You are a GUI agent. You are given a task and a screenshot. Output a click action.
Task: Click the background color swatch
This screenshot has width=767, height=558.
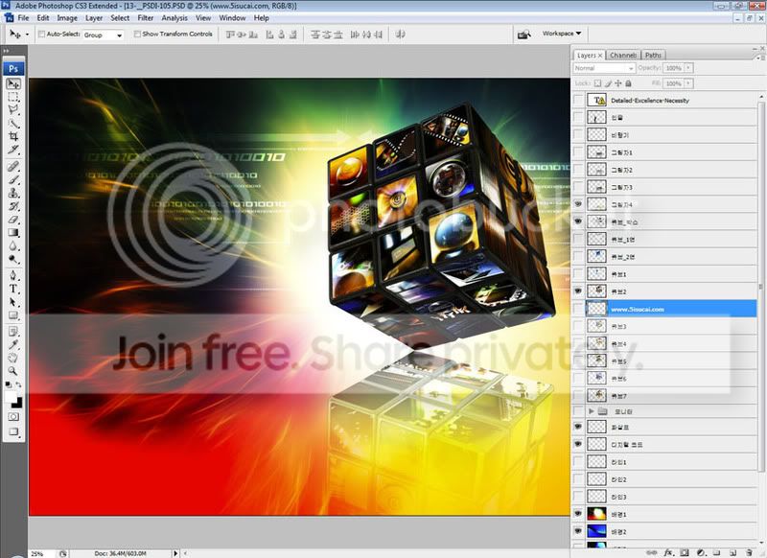[18, 404]
